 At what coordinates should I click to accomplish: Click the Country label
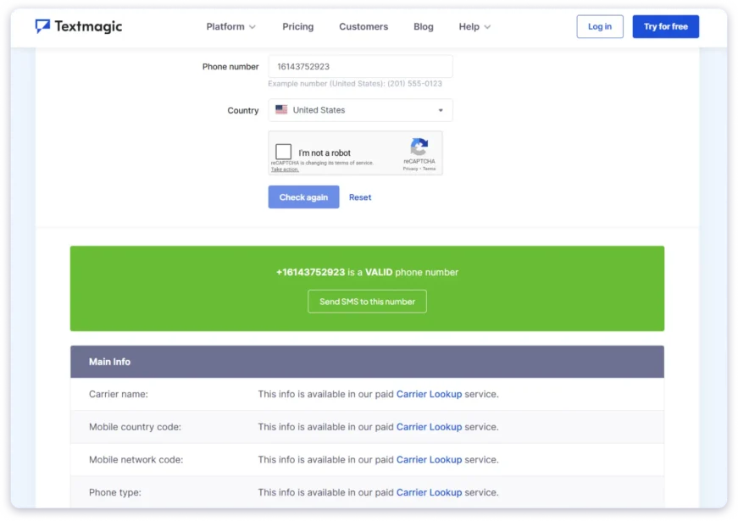[x=243, y=110]
